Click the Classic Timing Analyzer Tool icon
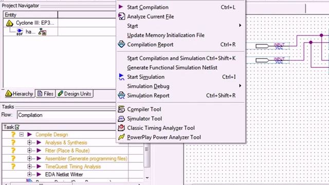This screenshot has height=185, width=329. coord(121,128)
